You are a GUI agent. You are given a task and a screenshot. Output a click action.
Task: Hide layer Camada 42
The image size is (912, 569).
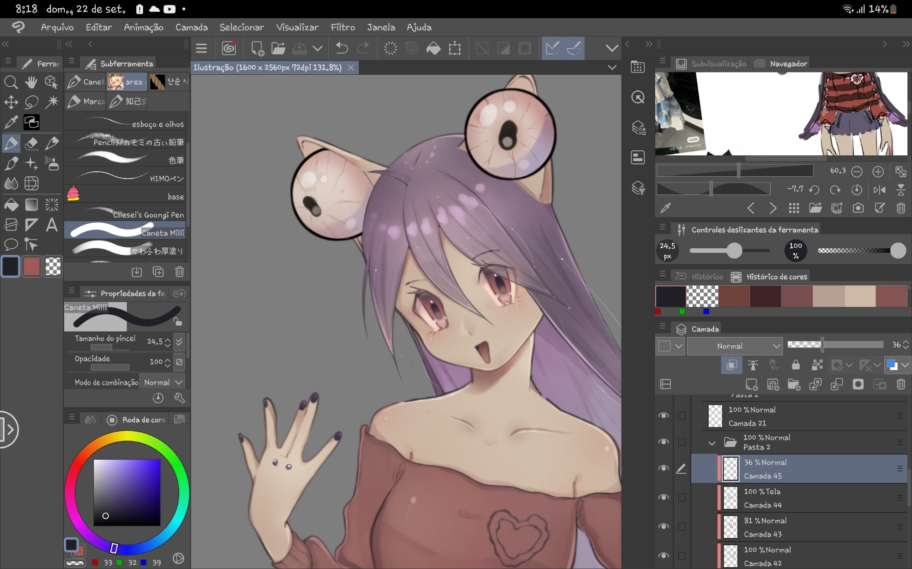(x=663, y=556)
